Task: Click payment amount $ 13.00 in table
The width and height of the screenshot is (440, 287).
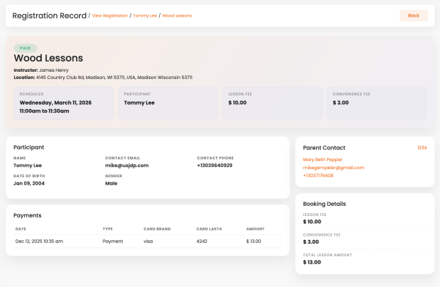Action: click(254, 242)
